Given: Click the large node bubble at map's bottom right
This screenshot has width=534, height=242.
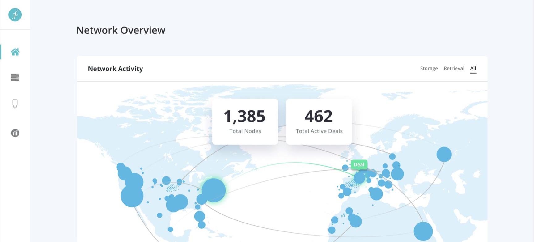Looking at the screenshot, I should [x=423, y=231].
